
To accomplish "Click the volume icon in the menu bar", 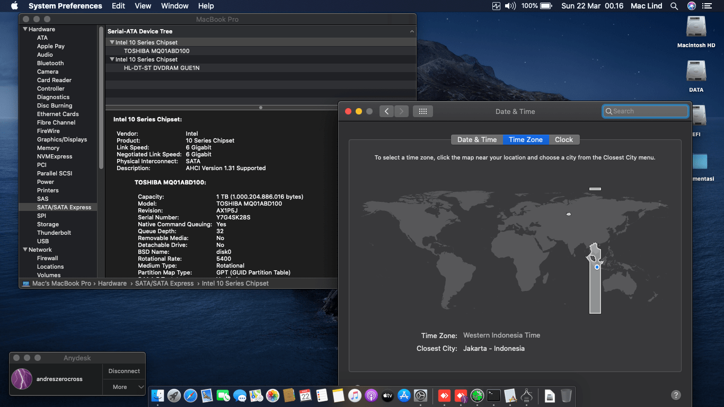I will click(x=510, y=6).
